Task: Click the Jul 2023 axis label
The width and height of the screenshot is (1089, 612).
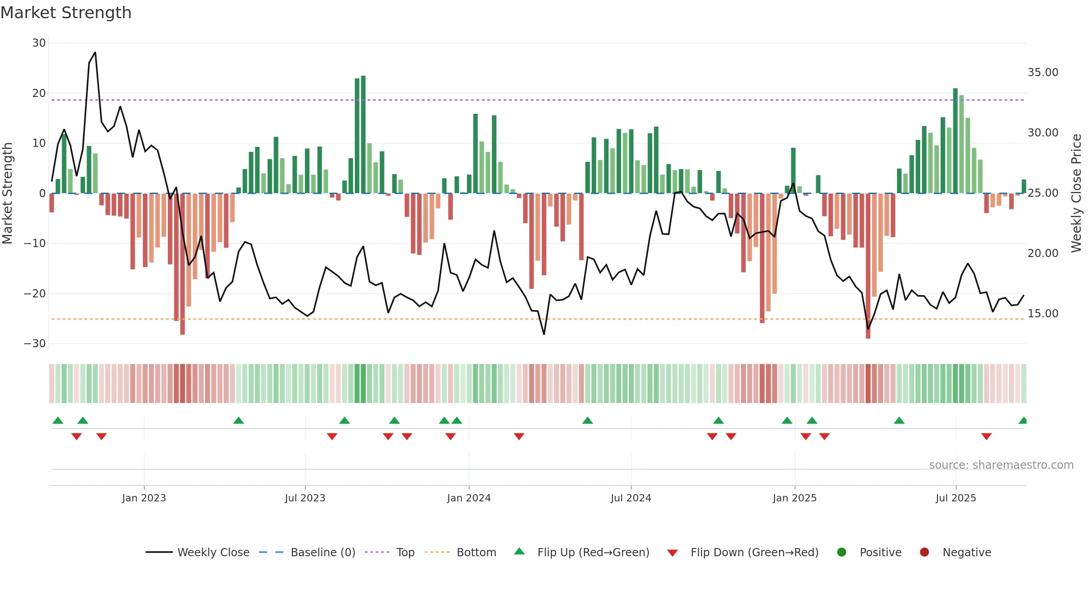Action: 305,498
